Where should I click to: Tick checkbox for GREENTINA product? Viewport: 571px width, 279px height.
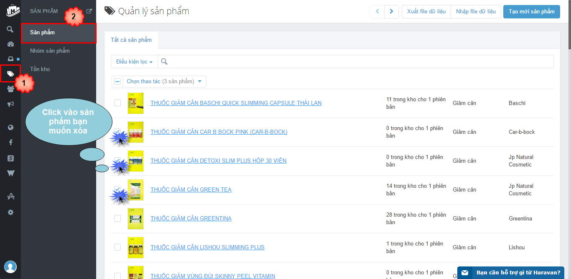[x=117, y=218]
